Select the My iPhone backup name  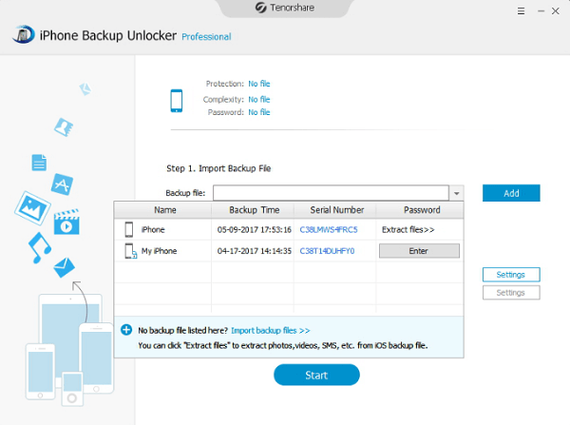(x=159, y=251)
